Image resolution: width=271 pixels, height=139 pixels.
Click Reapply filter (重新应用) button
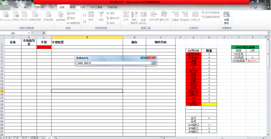pyautogui.click(x=113, y=18)
